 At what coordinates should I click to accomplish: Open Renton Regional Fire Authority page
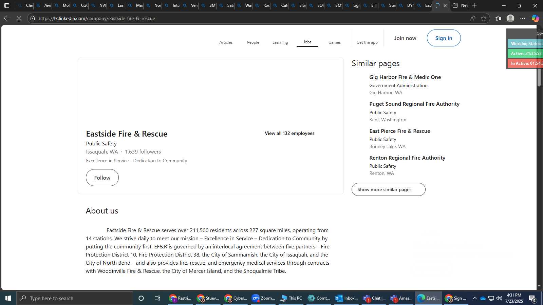pos(407,158)
